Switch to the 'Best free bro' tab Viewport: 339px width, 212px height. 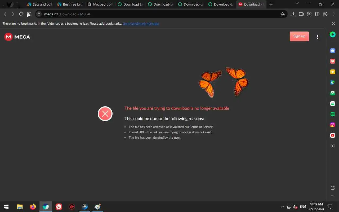click(x=70, y=4)
